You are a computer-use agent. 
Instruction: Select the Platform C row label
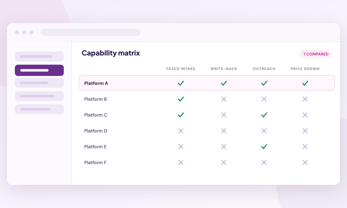95,115
